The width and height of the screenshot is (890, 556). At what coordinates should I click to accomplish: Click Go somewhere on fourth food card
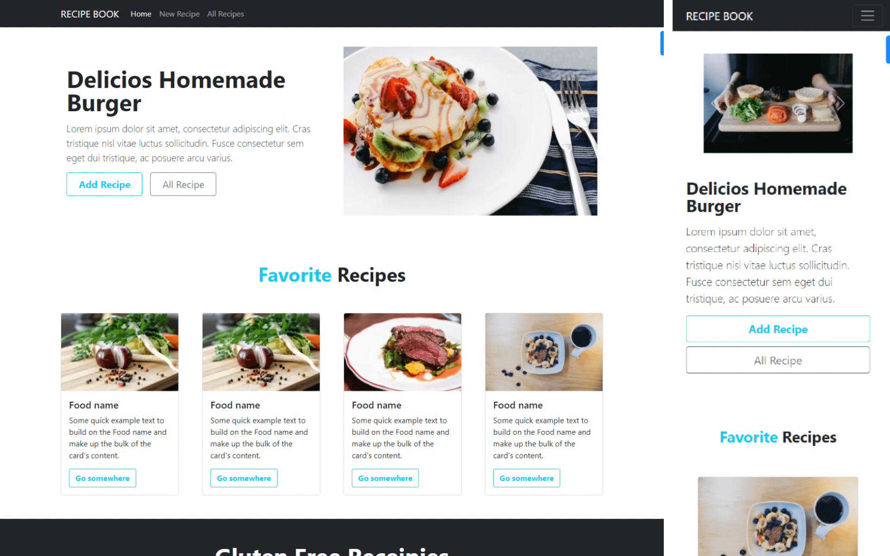point(527,478)
